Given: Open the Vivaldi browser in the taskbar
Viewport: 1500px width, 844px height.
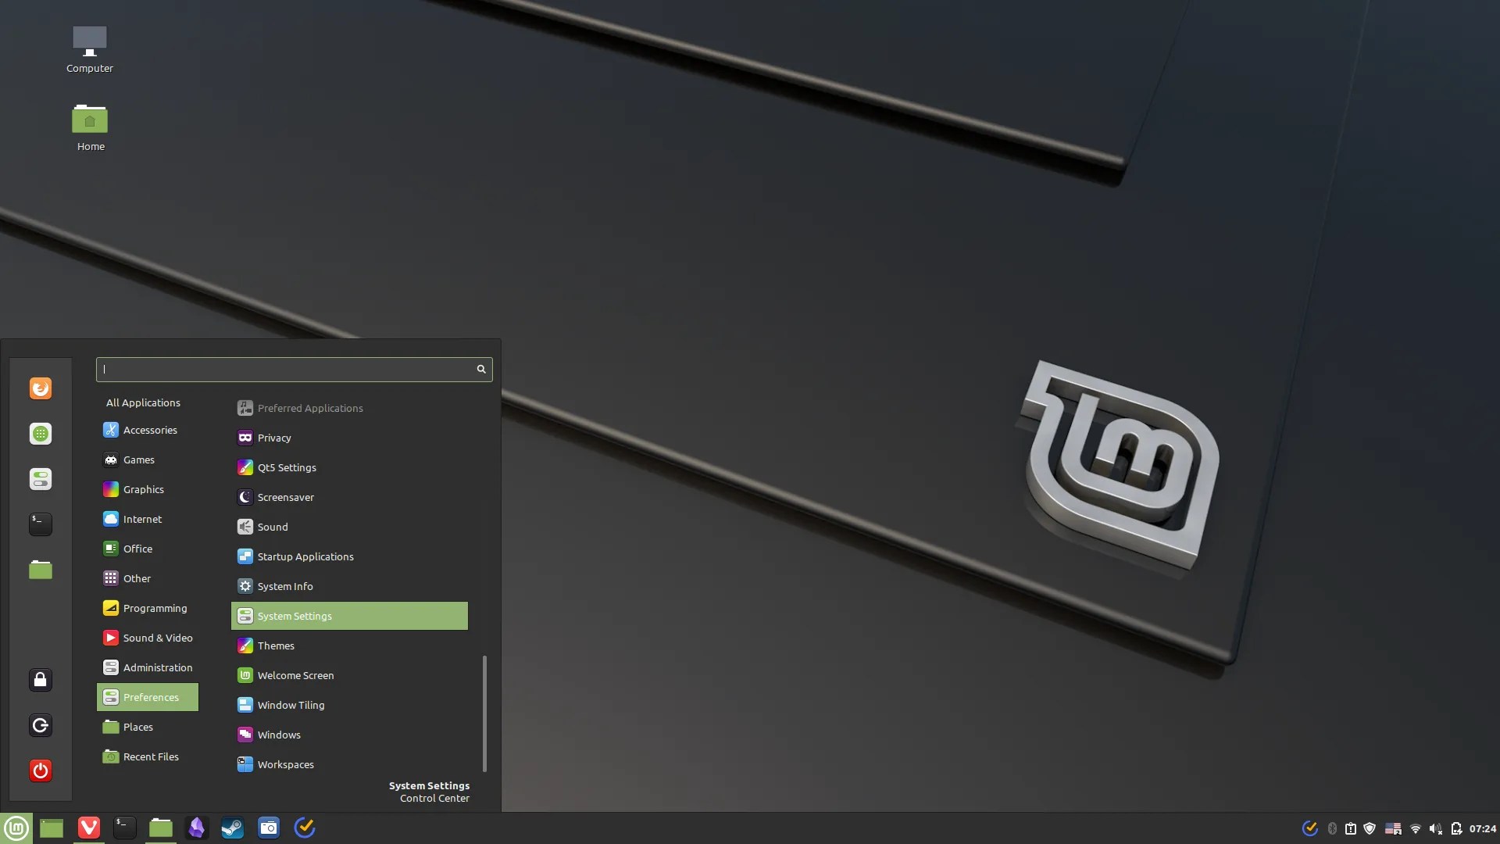Looking at the screenshot, I should (x=89, y=828).
